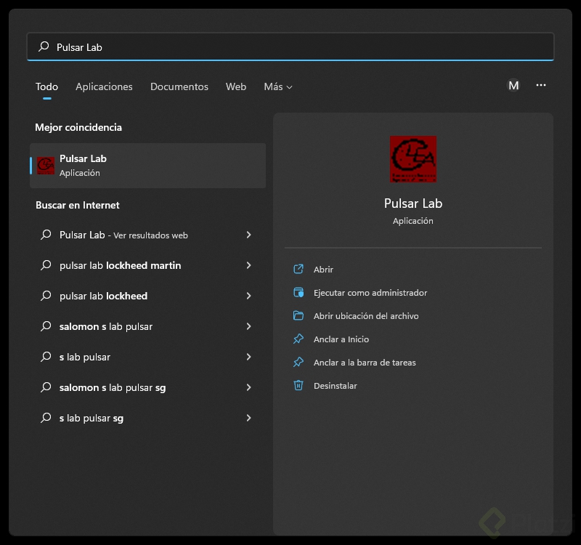Search web for 'pulsar lab lockheed martin'
The width and height of the screenshot is (581, 545).
121,265
